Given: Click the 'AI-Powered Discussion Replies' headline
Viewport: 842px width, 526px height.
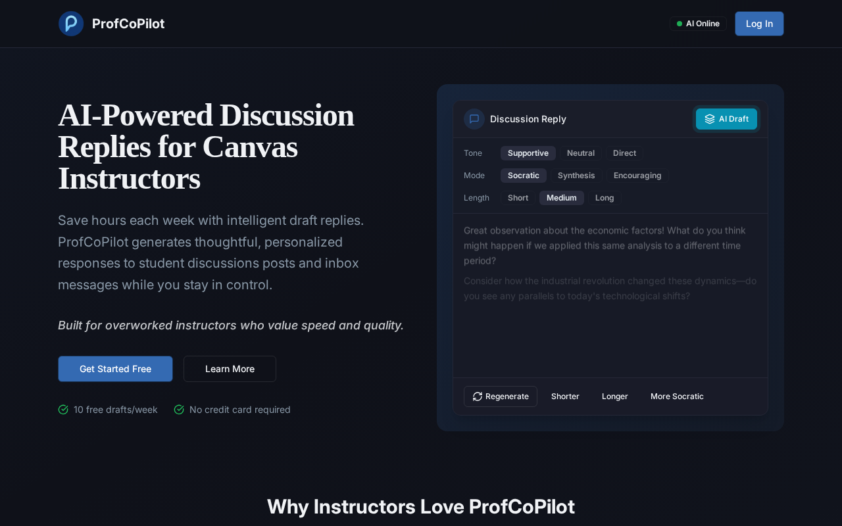Looking at the screenshot, I should (206, 147).
